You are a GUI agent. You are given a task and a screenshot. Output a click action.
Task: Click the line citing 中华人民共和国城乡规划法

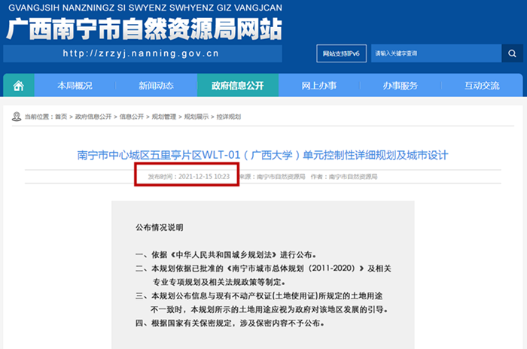(x=226, y=255)
